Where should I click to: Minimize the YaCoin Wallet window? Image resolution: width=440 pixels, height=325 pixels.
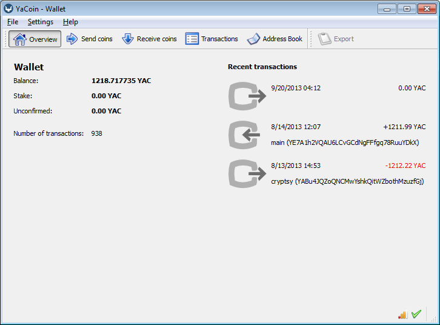(x=387, y=9)
